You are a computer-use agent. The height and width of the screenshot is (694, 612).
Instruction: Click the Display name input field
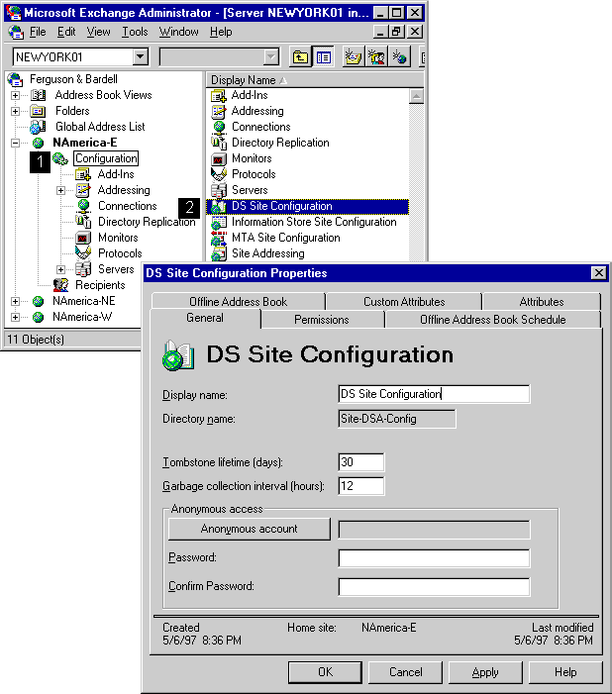434,394
